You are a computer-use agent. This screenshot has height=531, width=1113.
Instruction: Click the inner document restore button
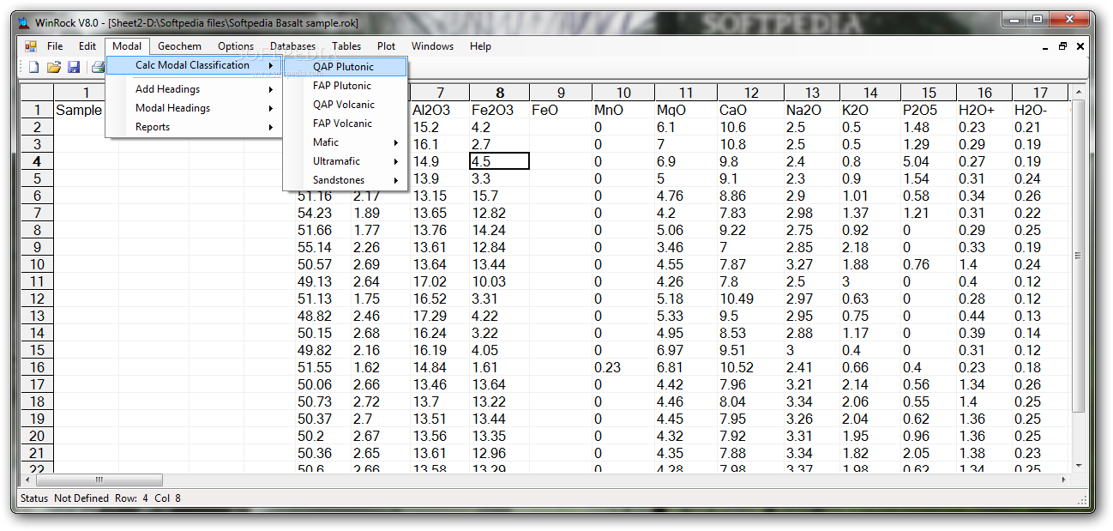tap(1063, 46)
